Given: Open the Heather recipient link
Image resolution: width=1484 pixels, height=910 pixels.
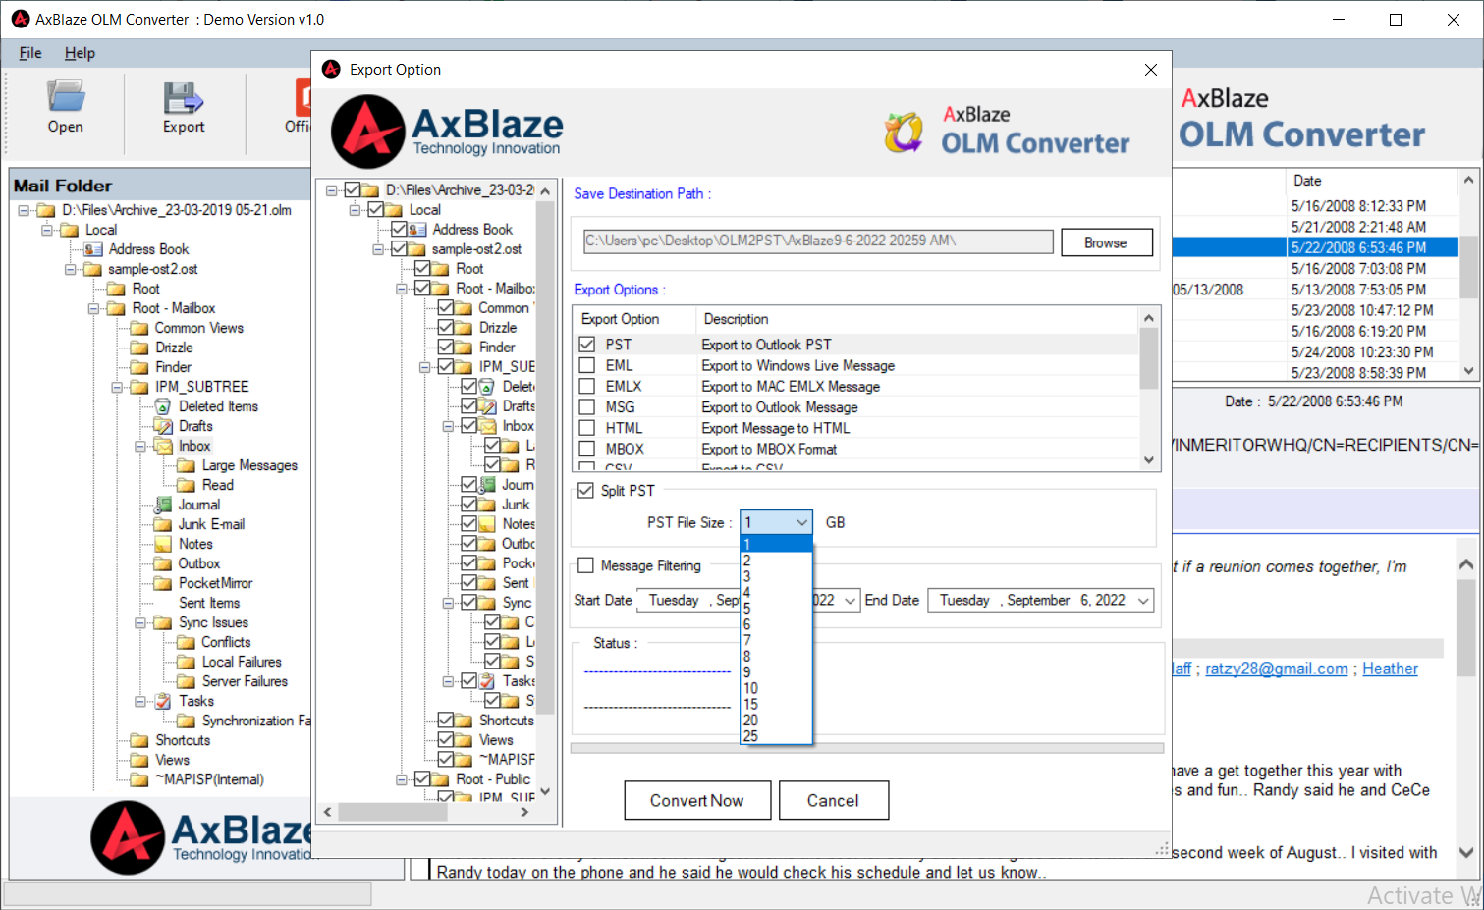Looking at the screenshot, I should pyautogui.click(x=1390, y=669).
